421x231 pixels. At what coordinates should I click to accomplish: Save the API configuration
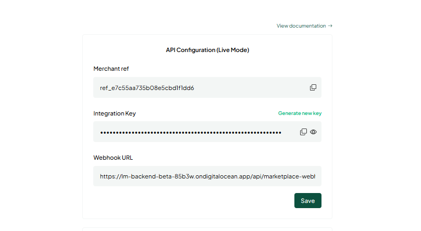[308, 200]
